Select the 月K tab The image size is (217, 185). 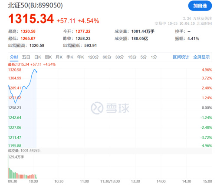click(x=59, y=57)
